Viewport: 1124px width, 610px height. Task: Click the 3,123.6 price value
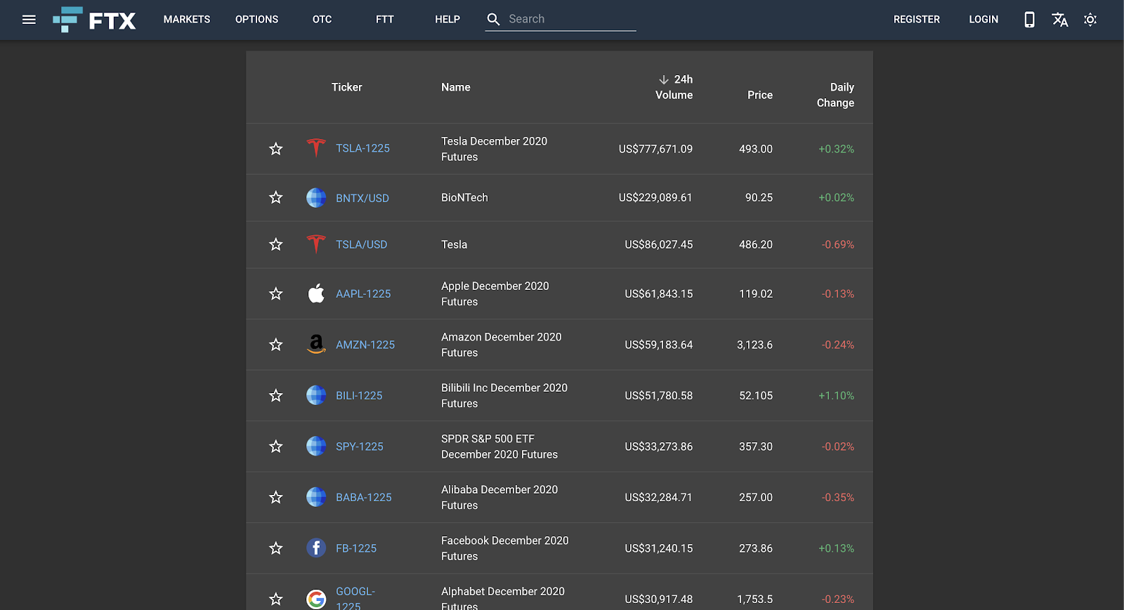pyautogui.click(x=754, y=345)
